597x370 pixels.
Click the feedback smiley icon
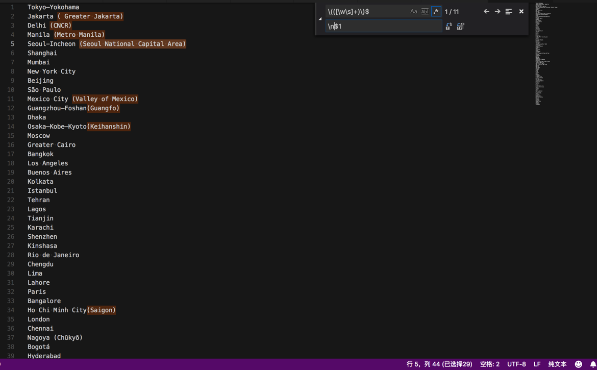(x=578, y=364)
